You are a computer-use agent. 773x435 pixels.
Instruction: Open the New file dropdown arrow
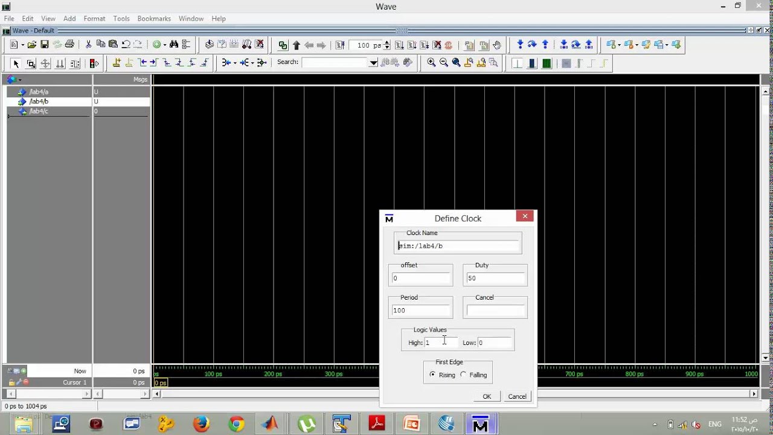(x=22, y=45)
